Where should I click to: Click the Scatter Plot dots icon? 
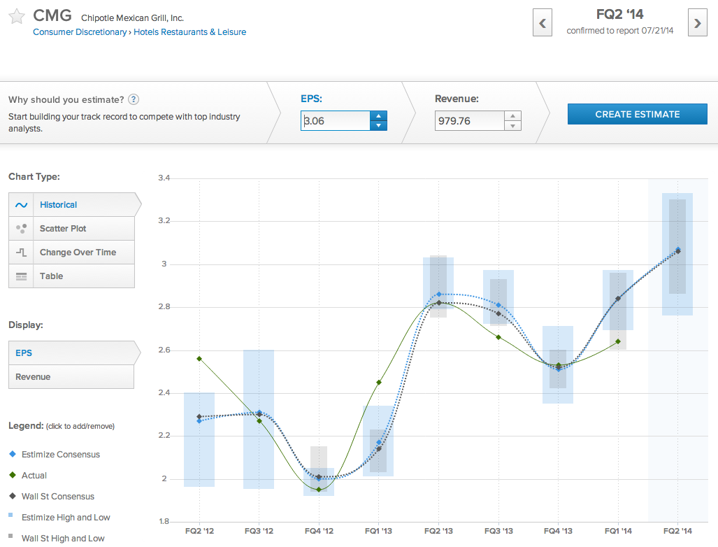[x=21, y=228]
